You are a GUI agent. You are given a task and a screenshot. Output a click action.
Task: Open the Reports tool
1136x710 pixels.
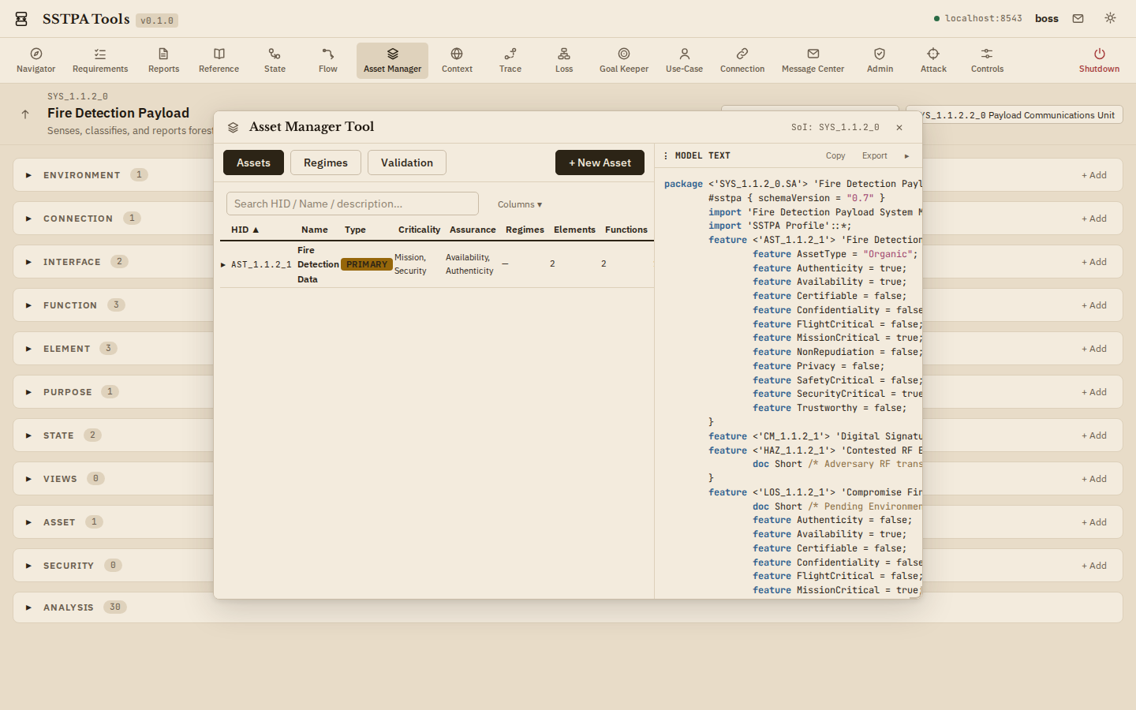point(163,61)
